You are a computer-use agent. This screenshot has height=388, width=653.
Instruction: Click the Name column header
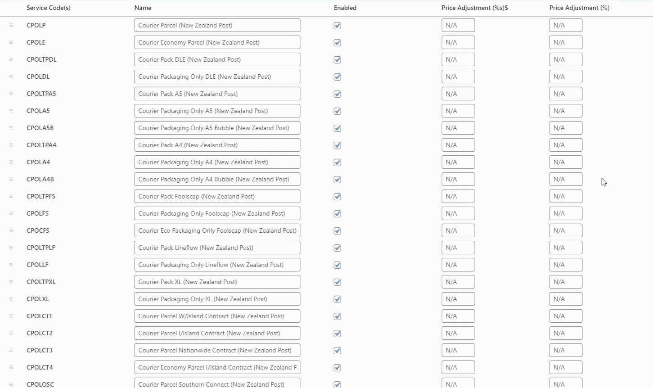pyautogui.click(x=143, y=8)
